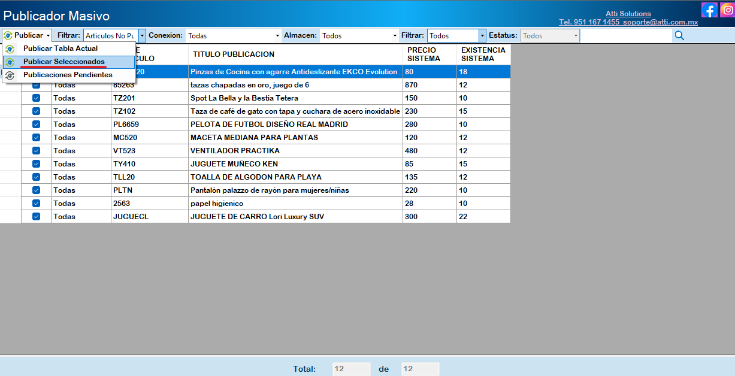
Task: Open the Atti Solutions link
Action: click(x=628, y=14)
